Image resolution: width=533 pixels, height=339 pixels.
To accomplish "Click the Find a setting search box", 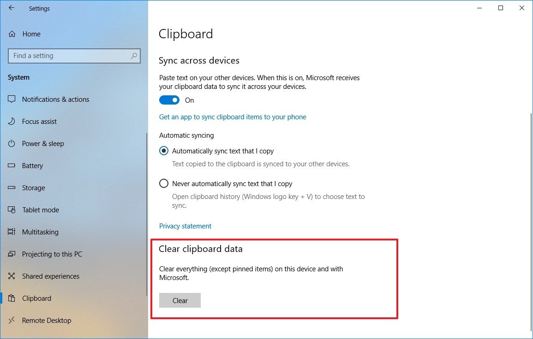I will pos(74,55).
